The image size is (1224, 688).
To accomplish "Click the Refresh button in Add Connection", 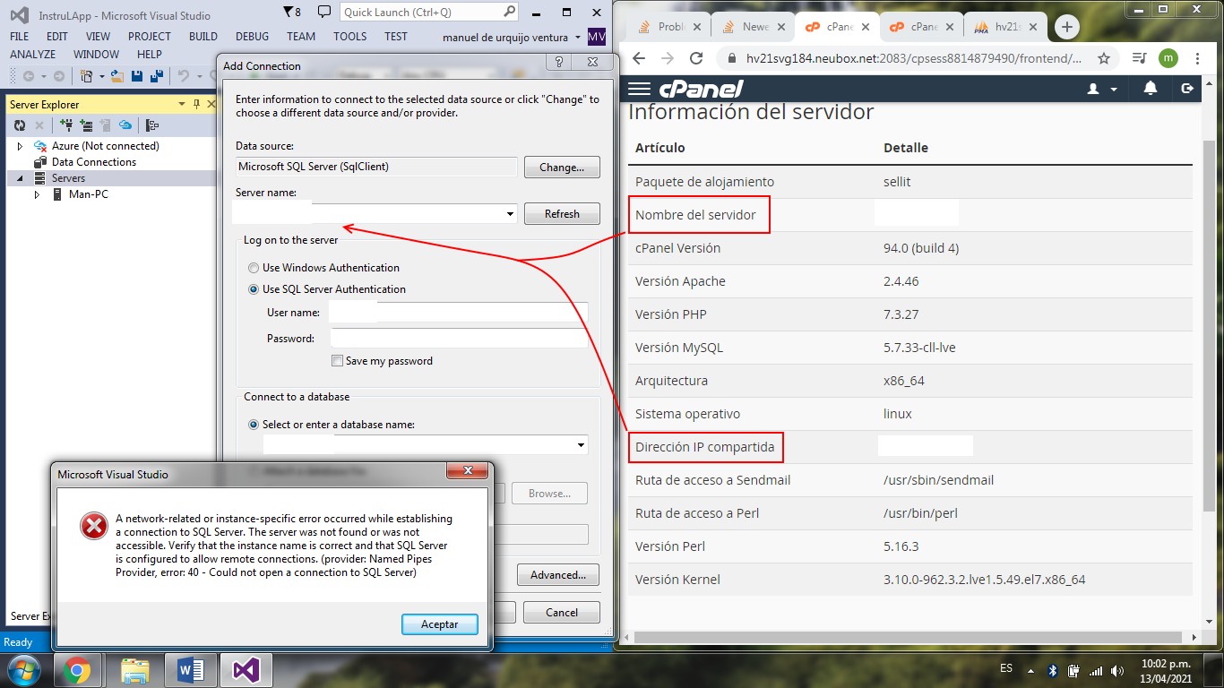I will coord(562,214).
